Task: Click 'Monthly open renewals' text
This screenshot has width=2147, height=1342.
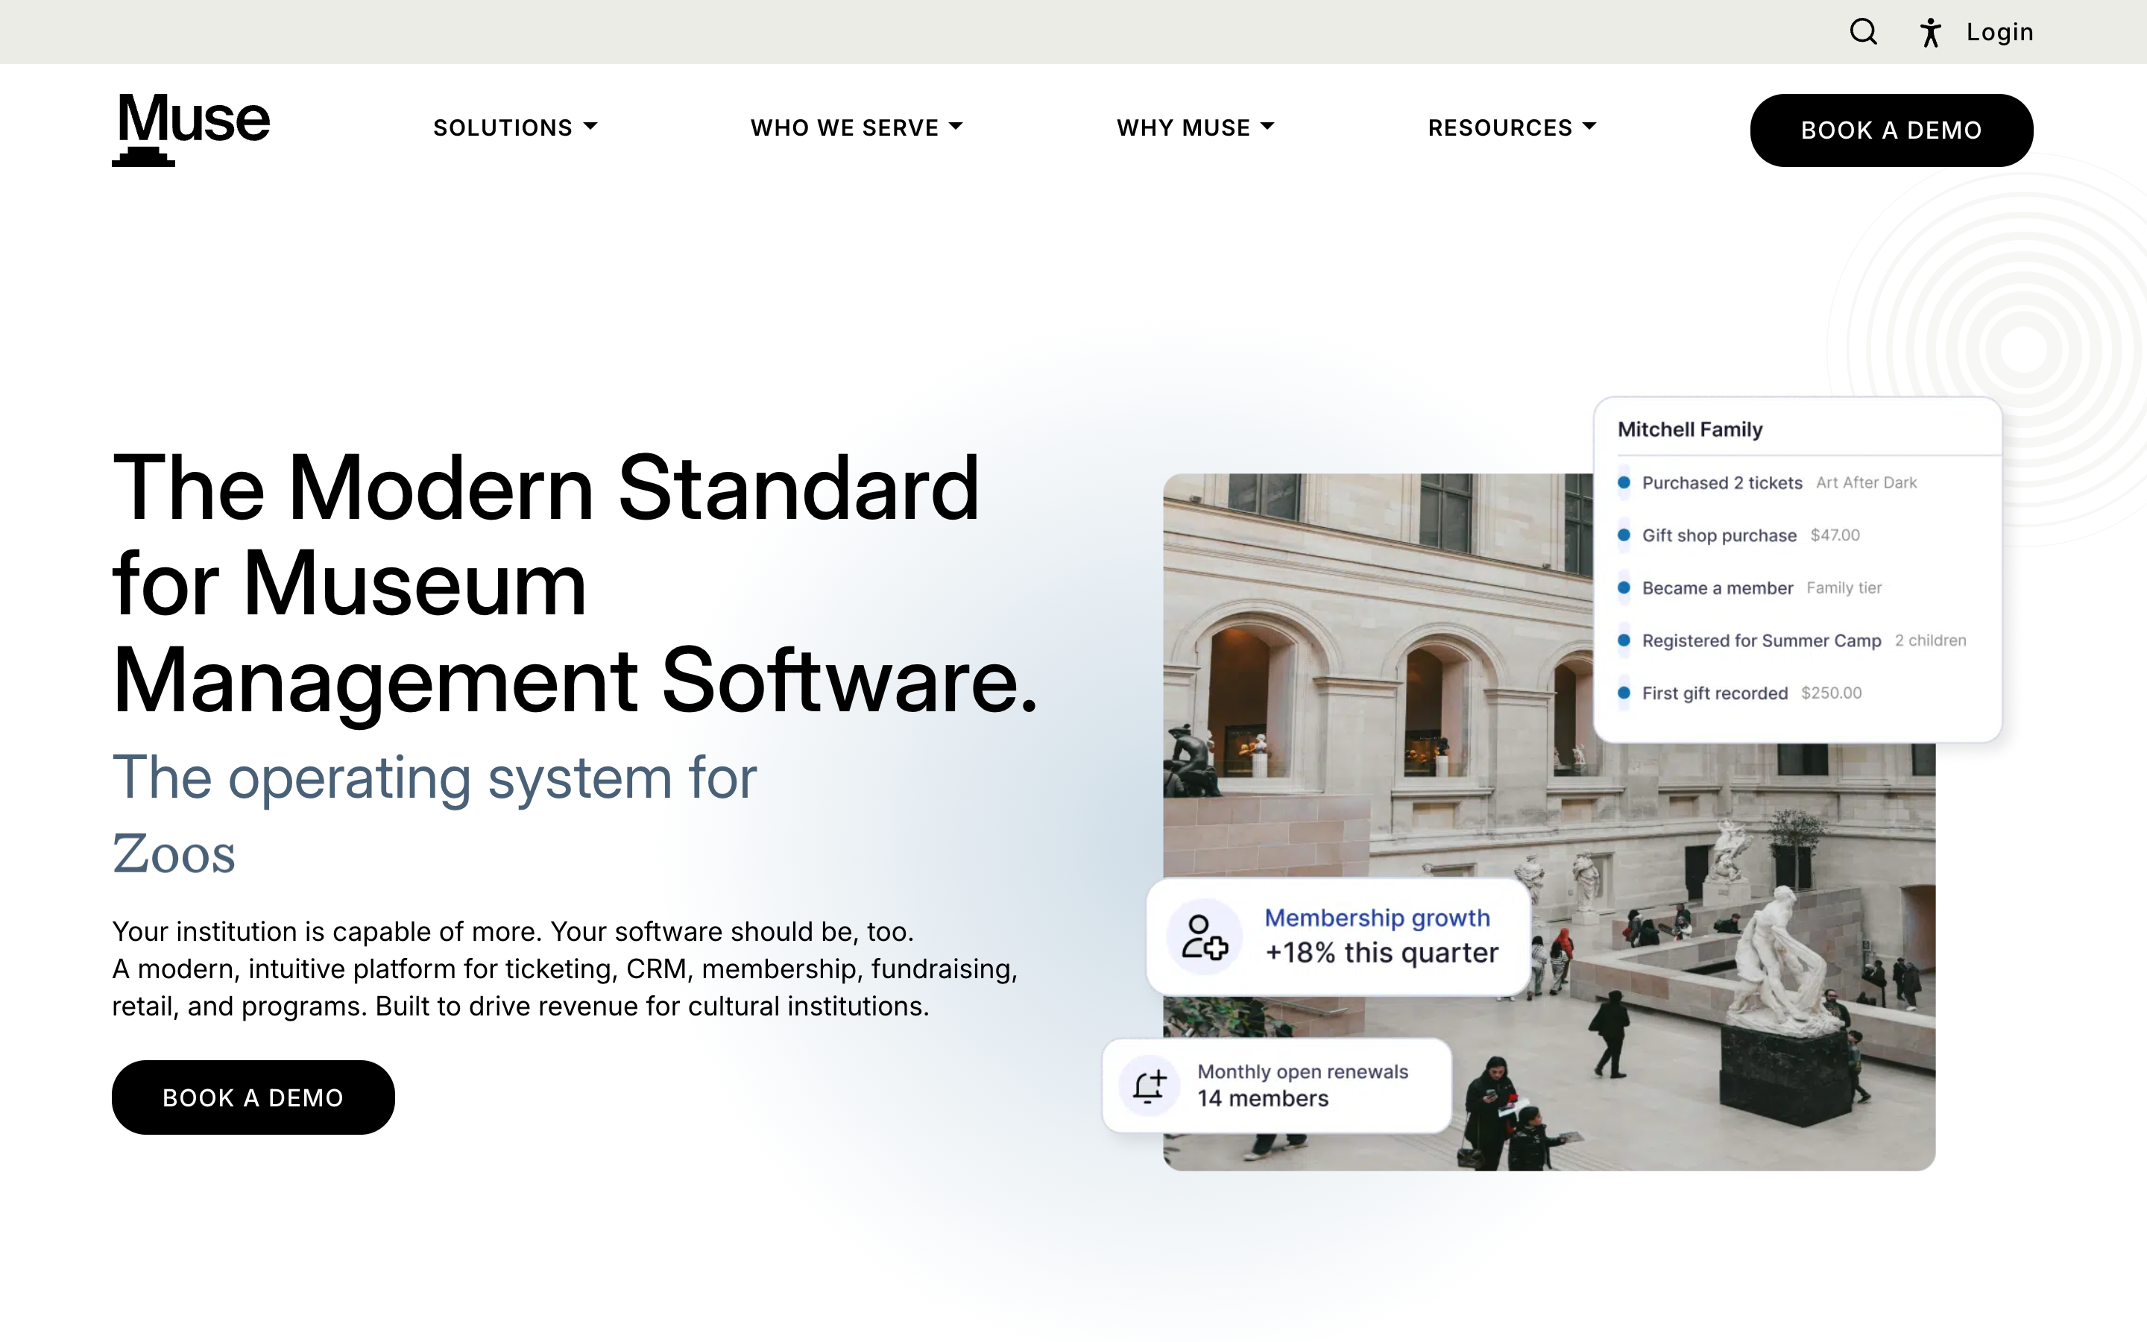Action: pos(1302,1071)
